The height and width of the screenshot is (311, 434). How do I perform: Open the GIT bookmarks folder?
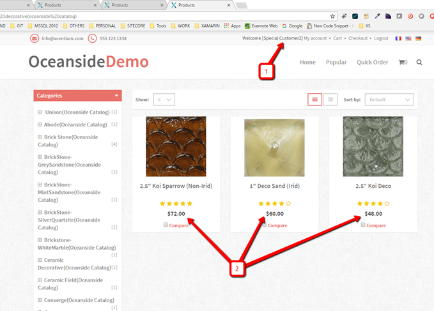[x=17, y=26]
